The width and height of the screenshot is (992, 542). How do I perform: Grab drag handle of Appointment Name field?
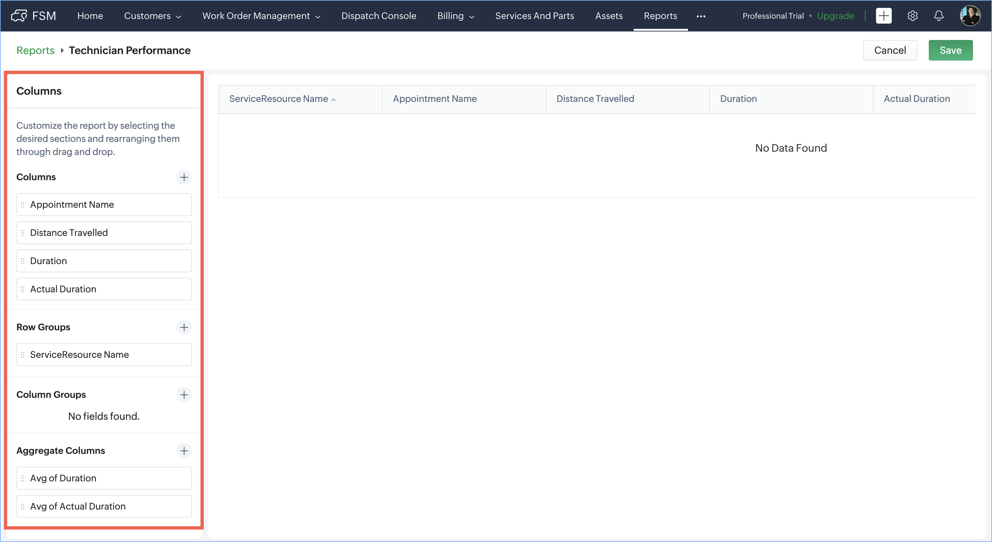23,204
